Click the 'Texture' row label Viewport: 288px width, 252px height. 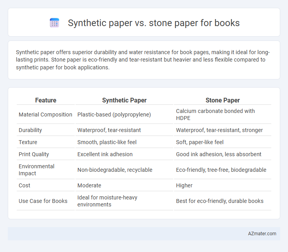point(28,142)
